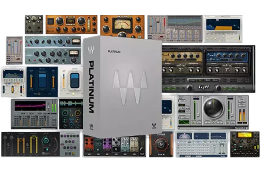The height and width of the screenshot is (174, 261).
Task: Click the red-ringed dial on wooden-sided plugin
Action: [161, 144]
